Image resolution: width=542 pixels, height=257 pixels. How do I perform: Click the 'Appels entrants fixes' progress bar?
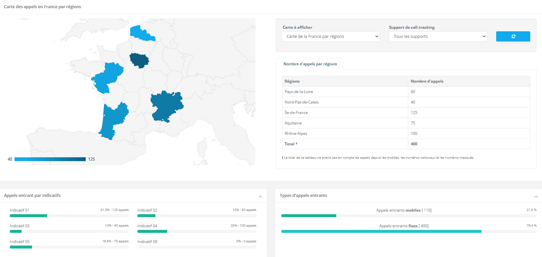[x=409, y=231]
